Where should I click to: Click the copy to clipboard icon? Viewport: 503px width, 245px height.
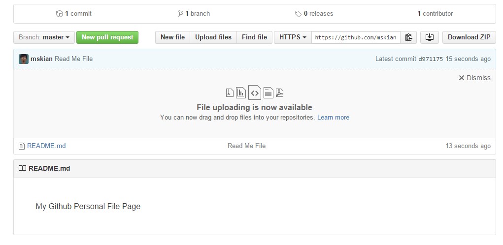(x=408, y=37)
